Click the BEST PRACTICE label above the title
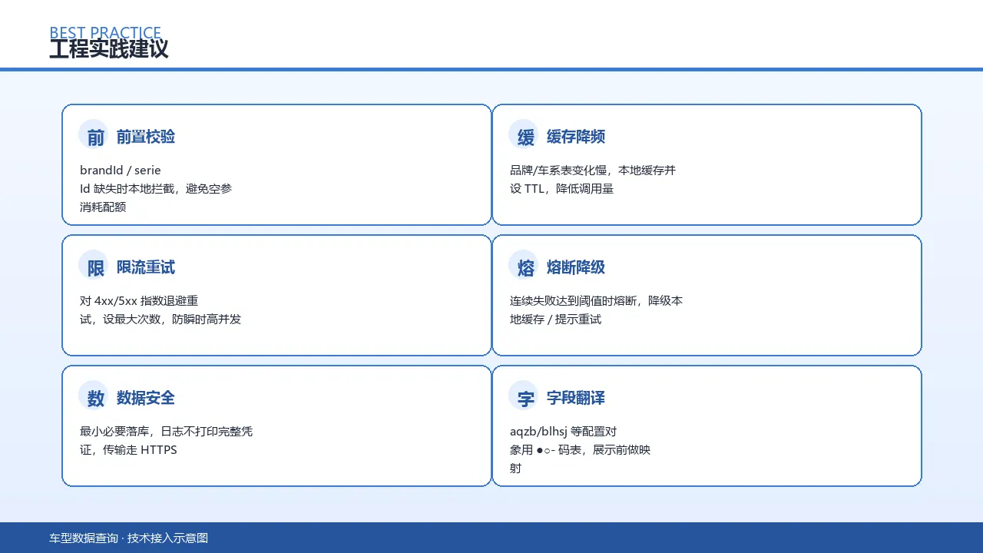The width and height of the screenshot is (983, 553). click(105, 33)
